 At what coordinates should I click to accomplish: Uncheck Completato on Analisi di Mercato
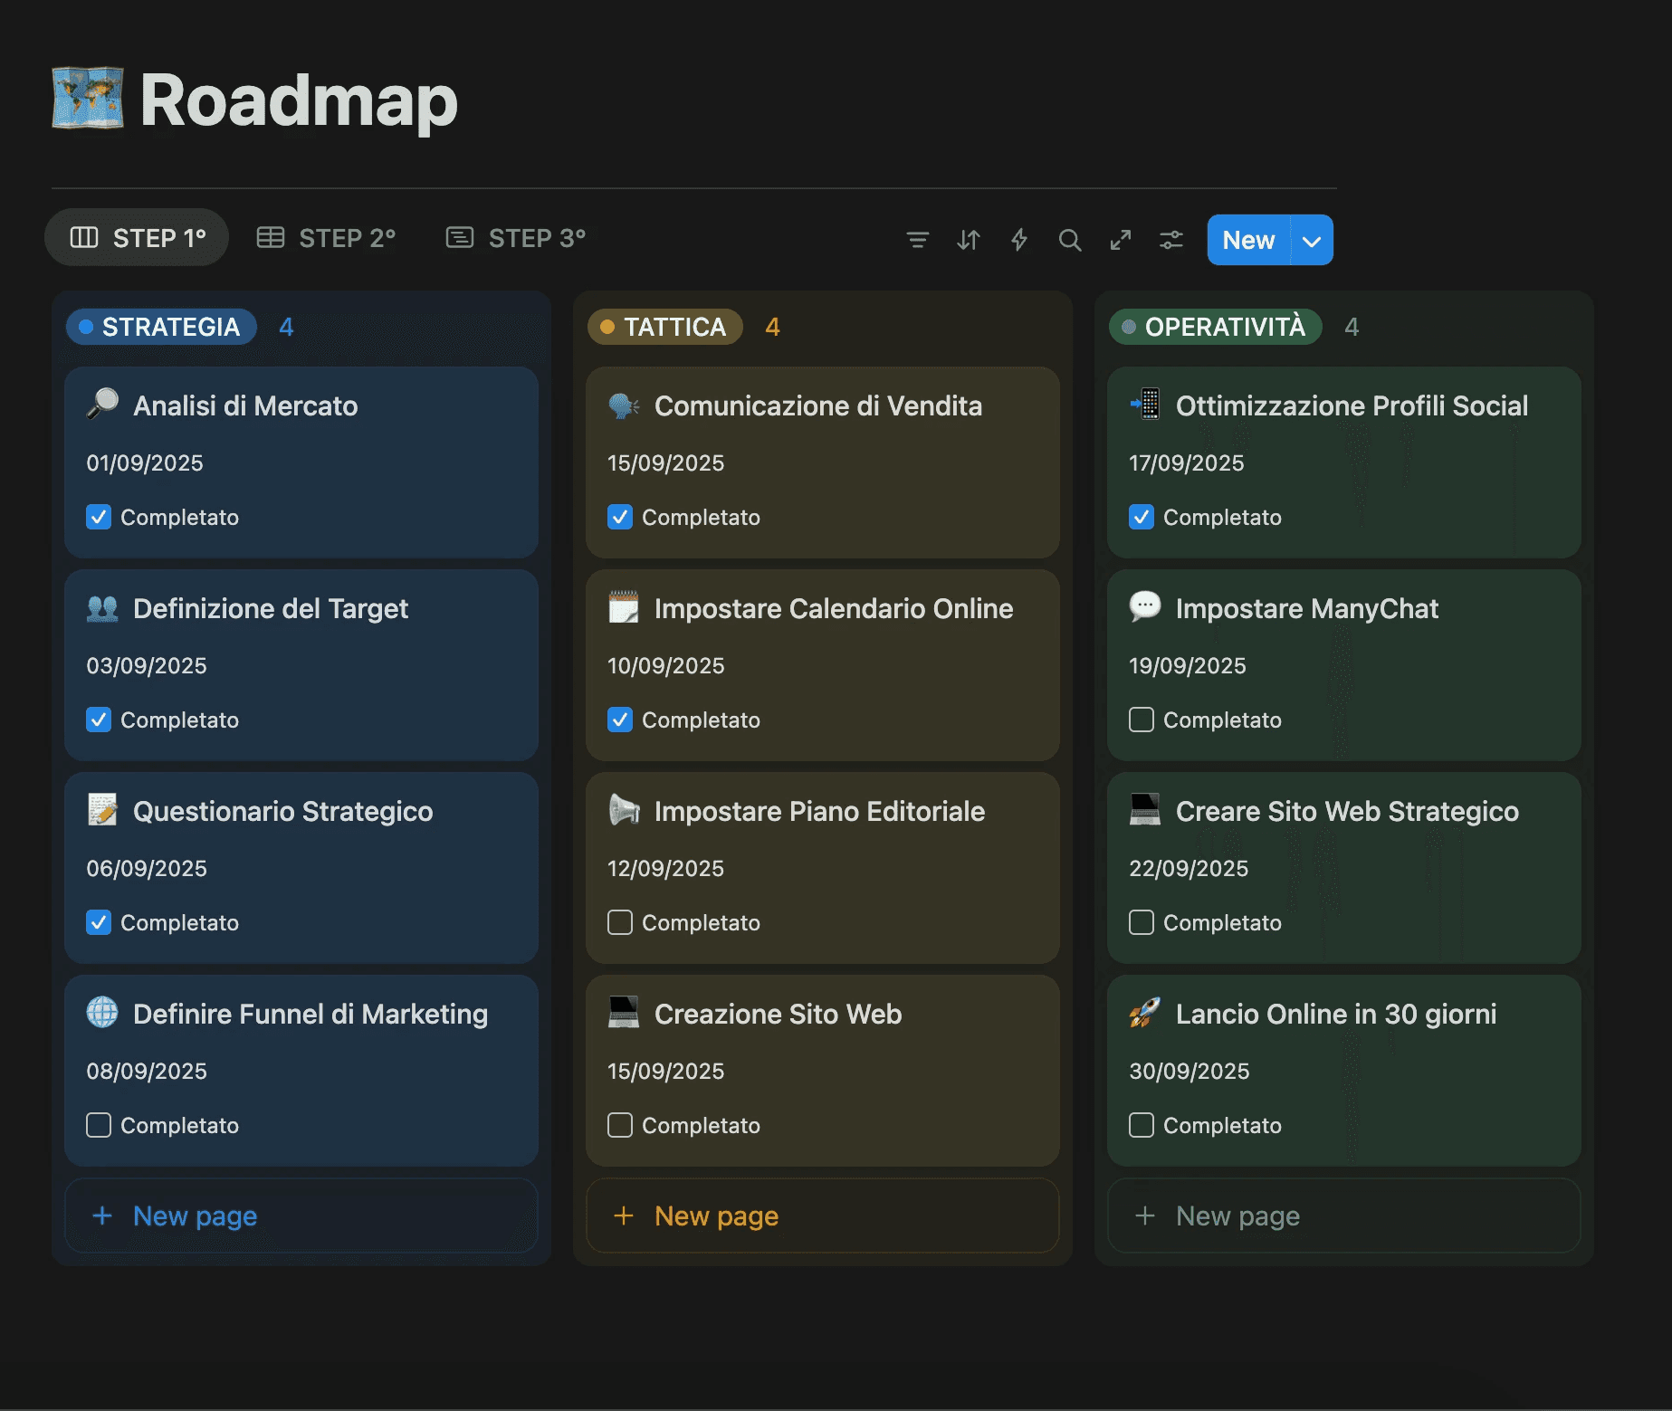tap(99, 517)
